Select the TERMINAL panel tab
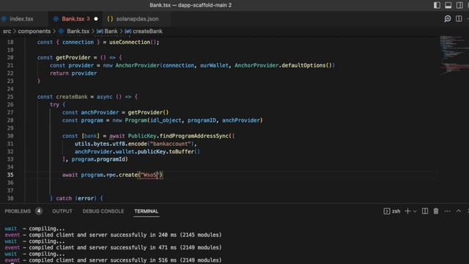 coord(147,211)
